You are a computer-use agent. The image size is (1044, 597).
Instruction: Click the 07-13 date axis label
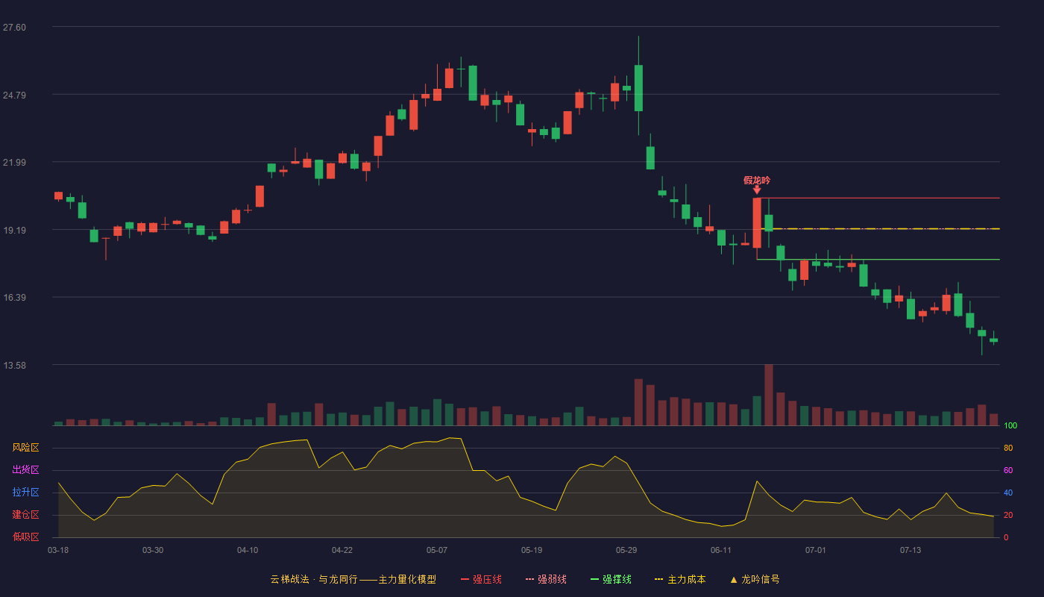911,550
